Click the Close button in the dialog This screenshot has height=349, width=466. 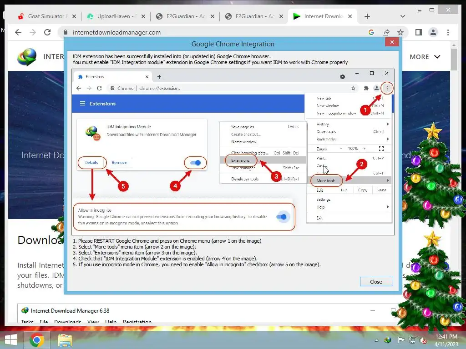(x=376, y=282)
